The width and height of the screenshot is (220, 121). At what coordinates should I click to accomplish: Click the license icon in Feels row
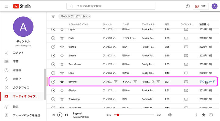[186, 38]
